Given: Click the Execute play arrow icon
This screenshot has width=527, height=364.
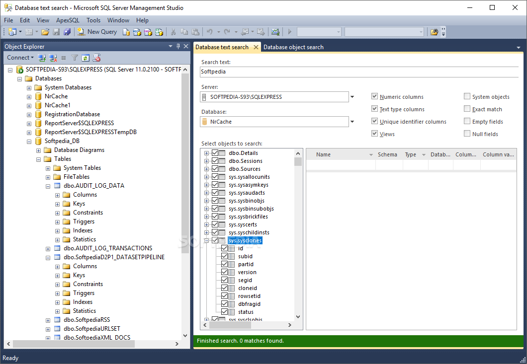Looking at the screenshot, I should click(x=290, y=32).
